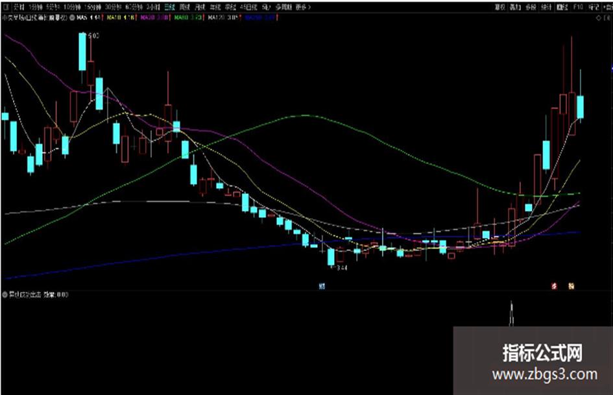Click the round icon of the lower indicator
613x395 pixels.
5,294
